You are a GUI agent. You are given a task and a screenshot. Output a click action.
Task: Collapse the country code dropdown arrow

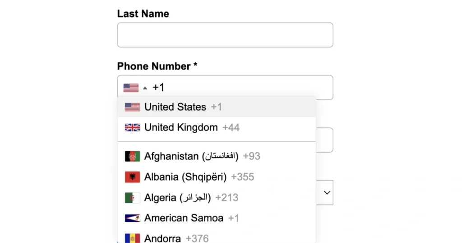tap(145, 88)
